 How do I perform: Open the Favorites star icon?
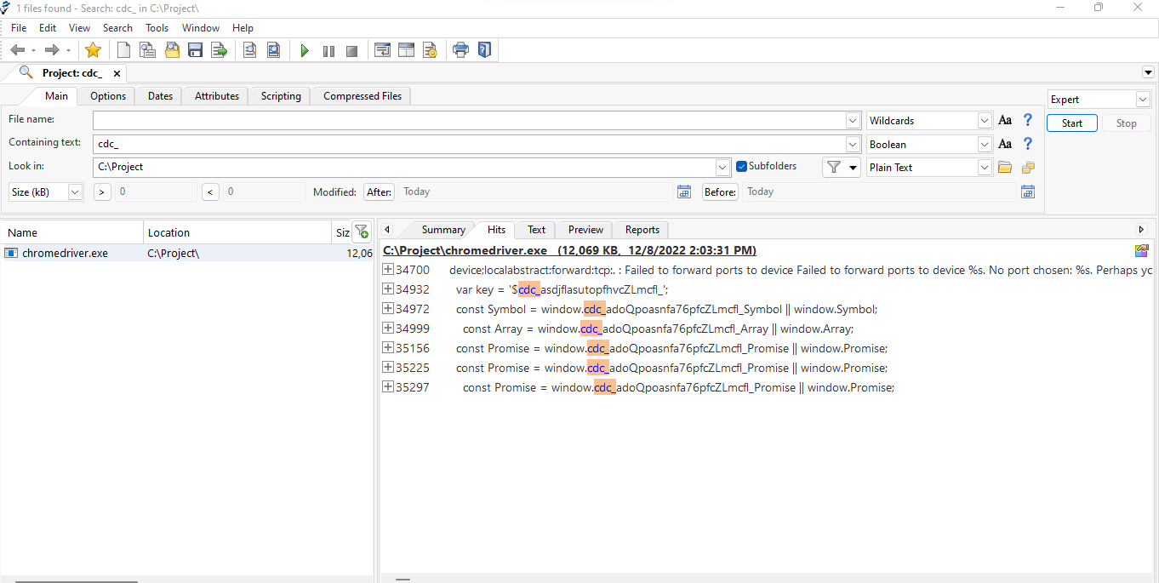pos(93,50)
